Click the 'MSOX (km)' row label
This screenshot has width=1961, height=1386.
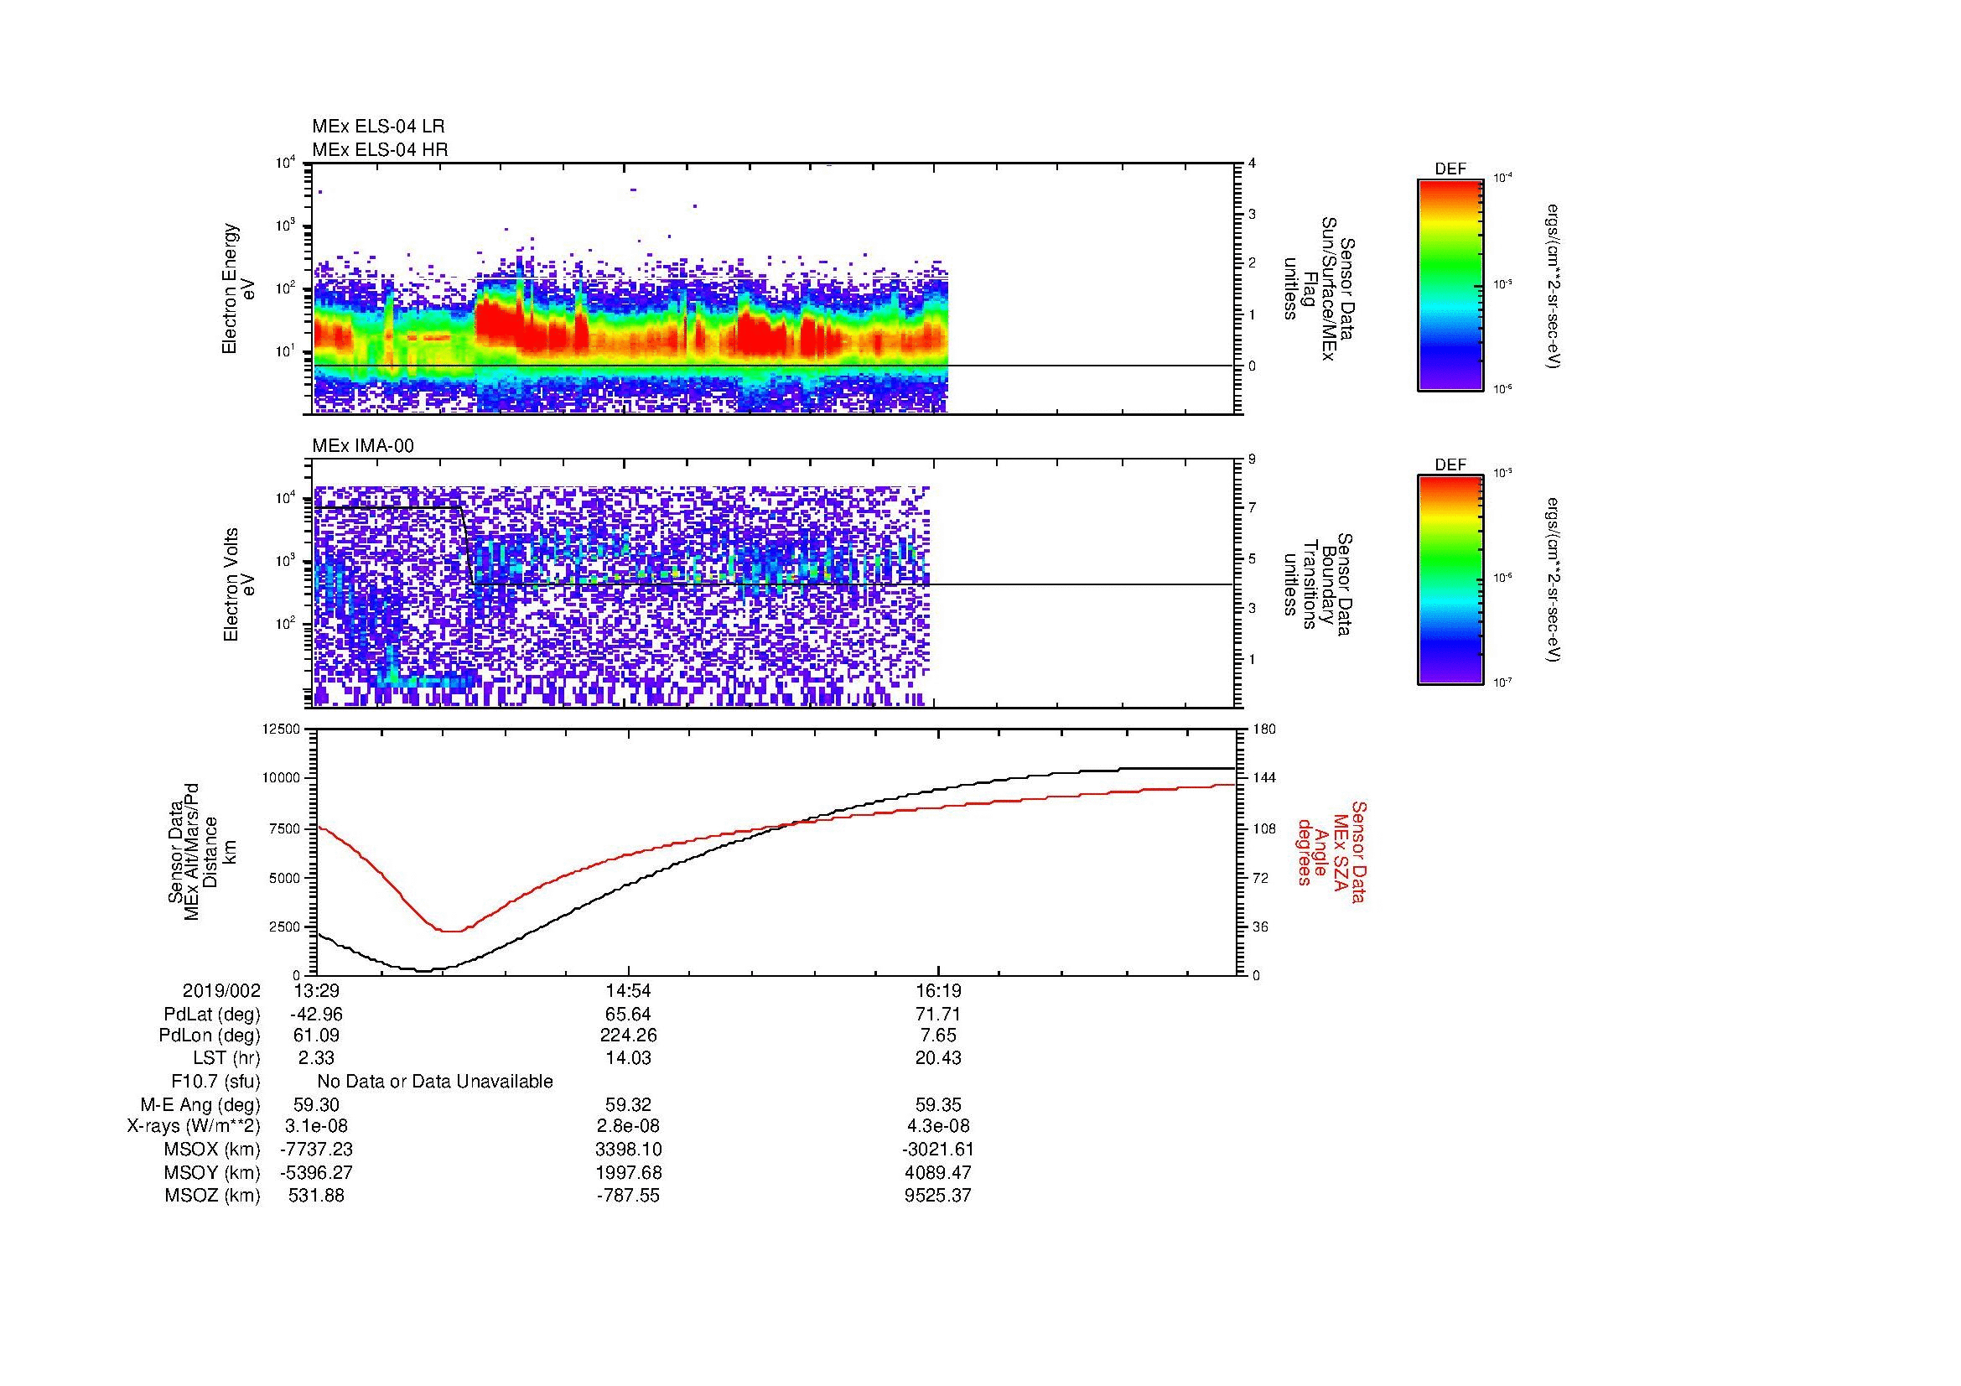click(x=212, y=1150)
